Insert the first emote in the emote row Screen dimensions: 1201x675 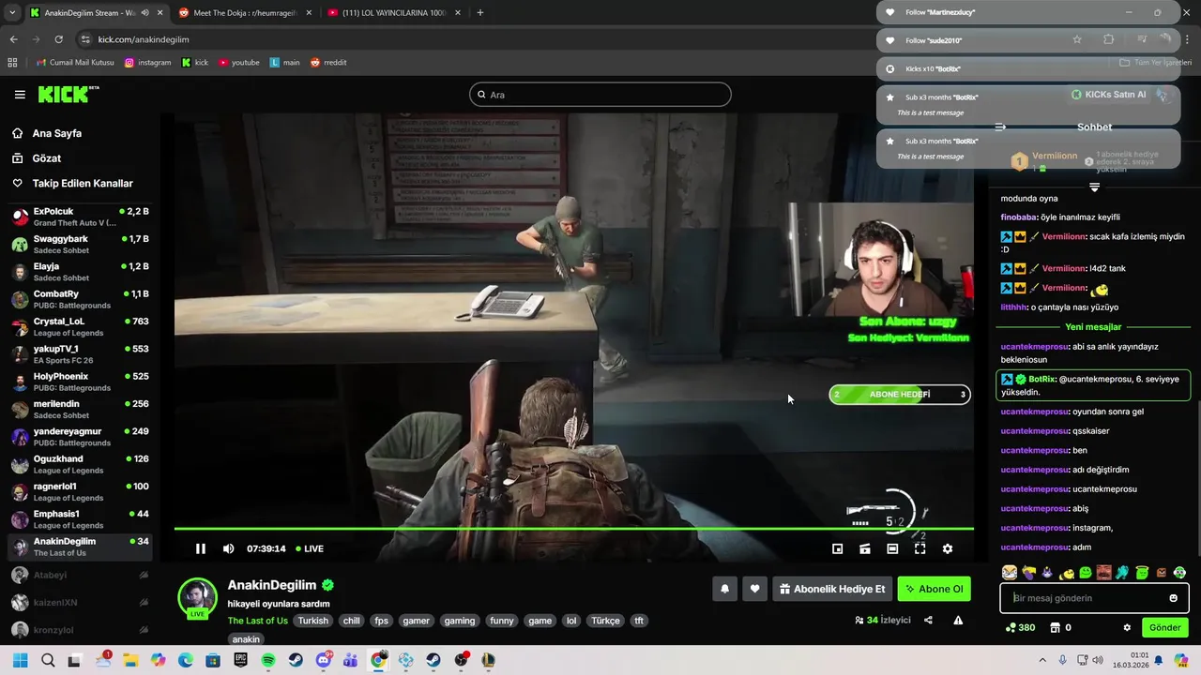point(1010,573)
